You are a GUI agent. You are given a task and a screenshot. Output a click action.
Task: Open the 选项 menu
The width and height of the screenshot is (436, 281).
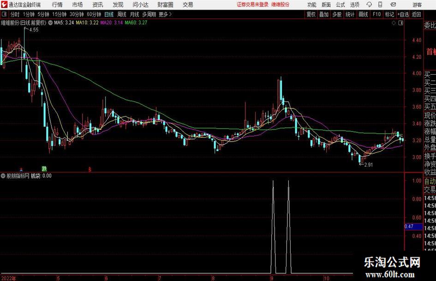tap(354, 5)
